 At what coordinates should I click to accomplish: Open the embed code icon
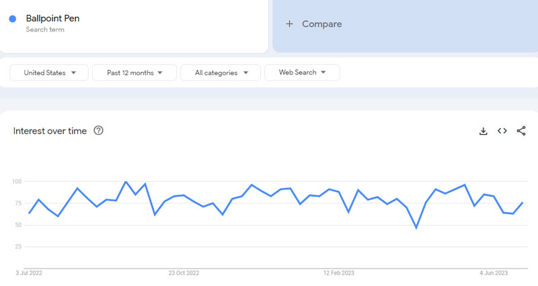click(502, 131)
